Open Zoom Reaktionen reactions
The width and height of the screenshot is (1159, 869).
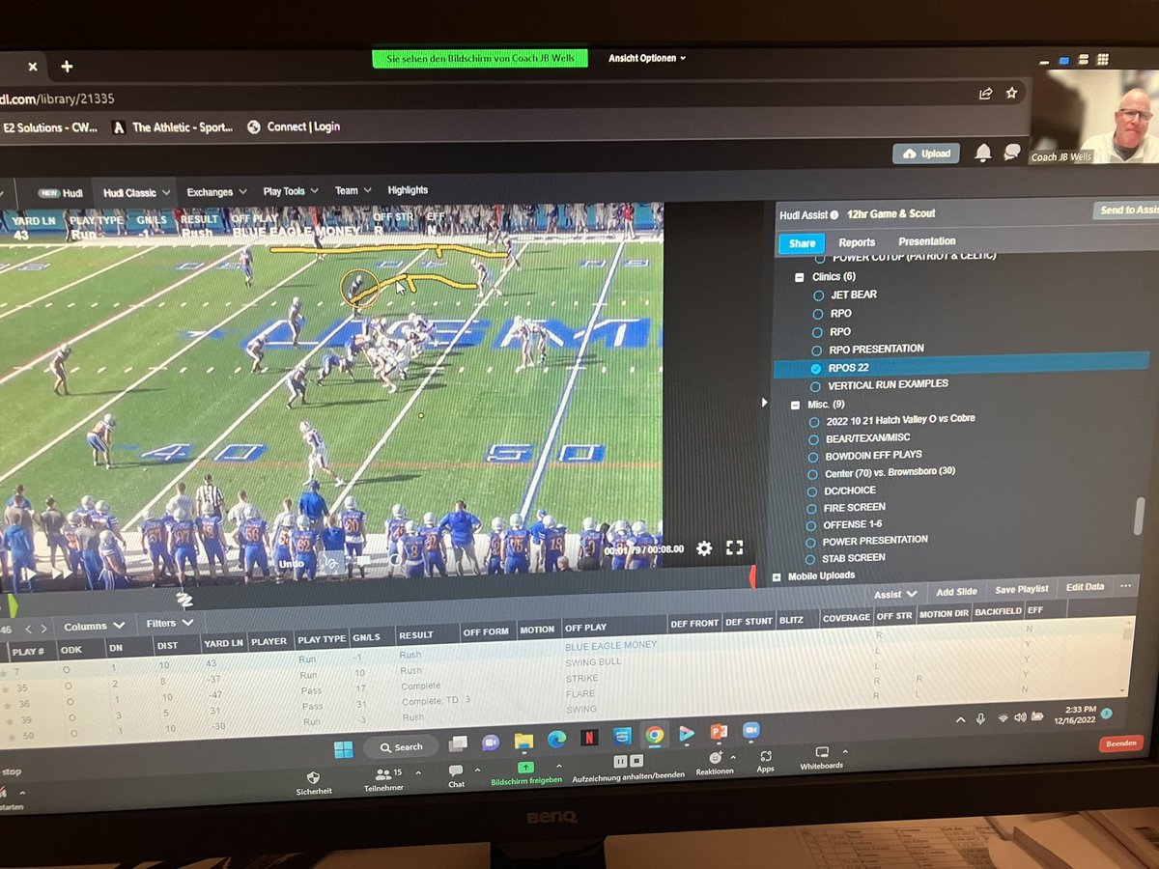[715, 764]
